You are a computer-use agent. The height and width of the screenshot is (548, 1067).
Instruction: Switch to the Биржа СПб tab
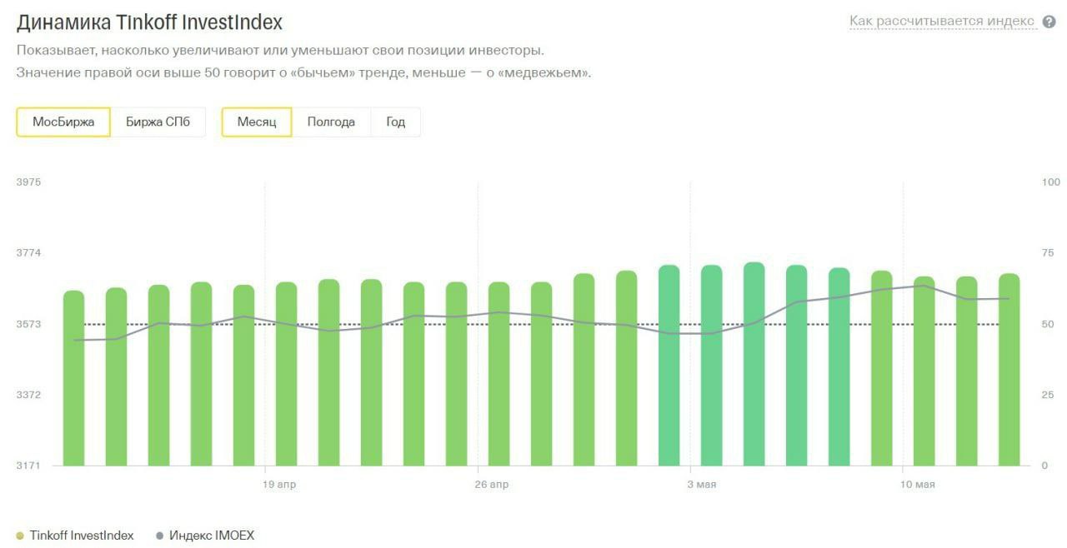coord(158,122)
